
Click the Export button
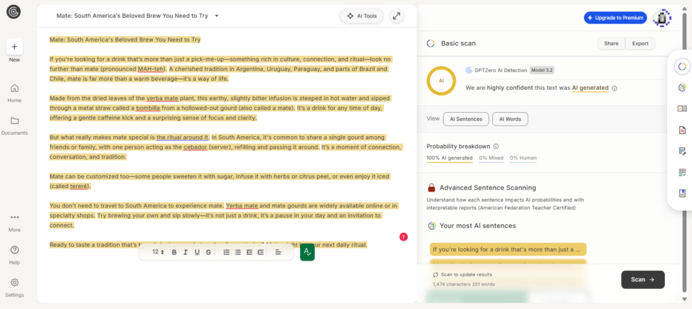640,44
